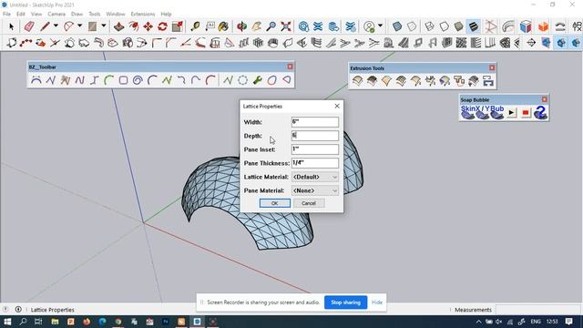This screenshot has height=328, width=583.
Task: Open the Help menu
Action: (x=166, y=14)
